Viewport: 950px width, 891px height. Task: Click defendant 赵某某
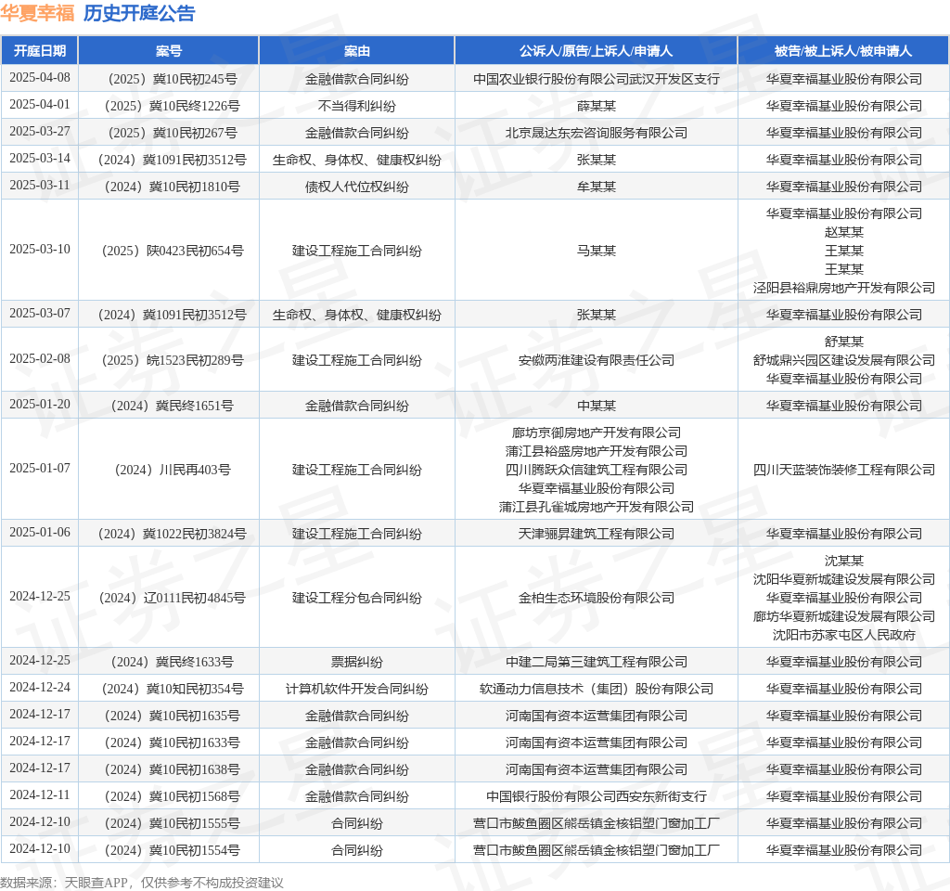[x=843, y=232]
